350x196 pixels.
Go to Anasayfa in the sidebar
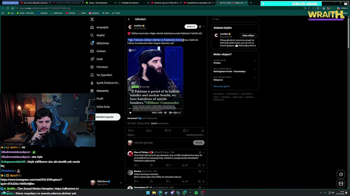(x=100, y=27)
